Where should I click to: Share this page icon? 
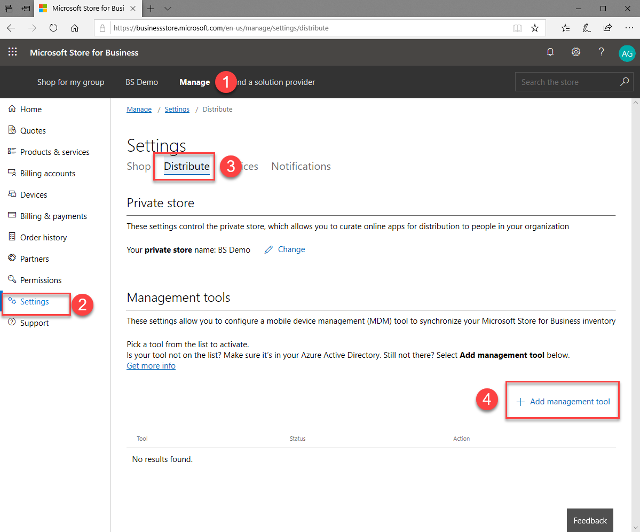click(x=608, y=28)
